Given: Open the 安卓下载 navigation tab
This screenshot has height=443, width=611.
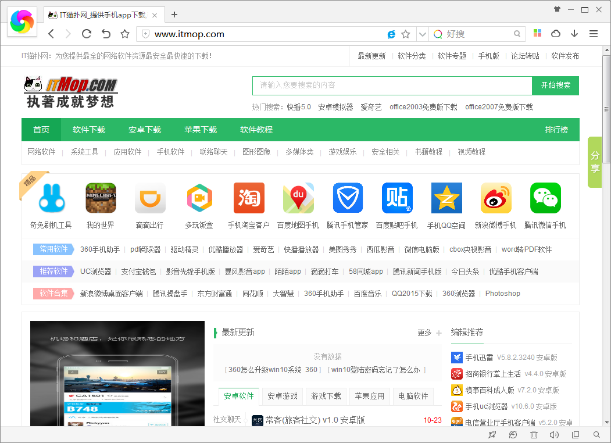Looking at the screenshot, I should [x=145, y=130].
